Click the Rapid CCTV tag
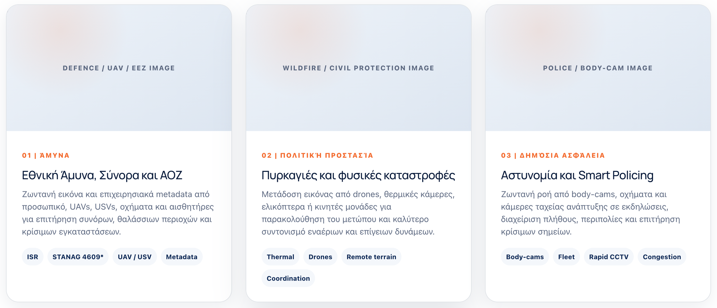This screenshot has height=308, width=717. coord(609,257)
